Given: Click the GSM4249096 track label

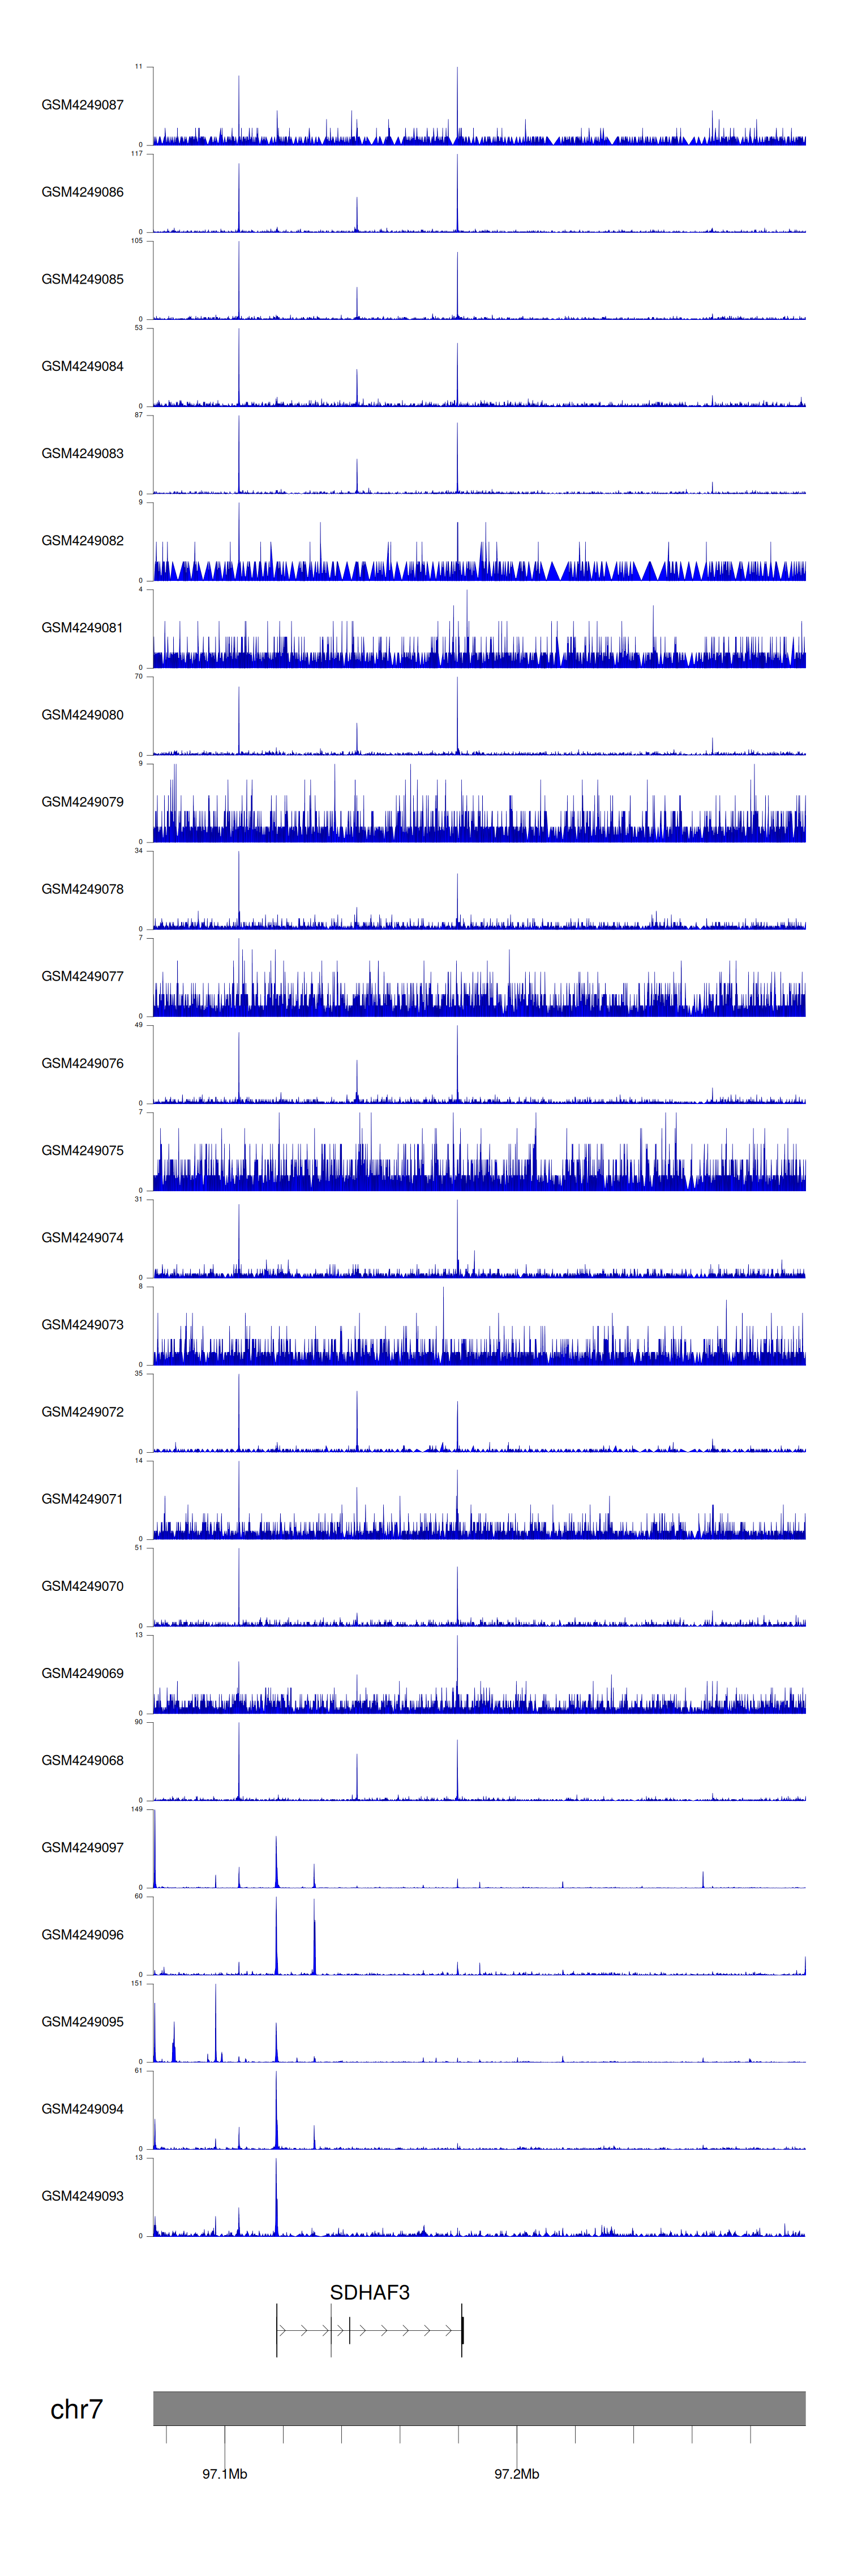Looking at the screenshot, I should 82,1934.
